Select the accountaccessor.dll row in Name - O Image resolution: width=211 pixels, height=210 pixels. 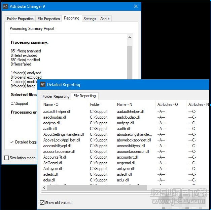pos(59,152)
